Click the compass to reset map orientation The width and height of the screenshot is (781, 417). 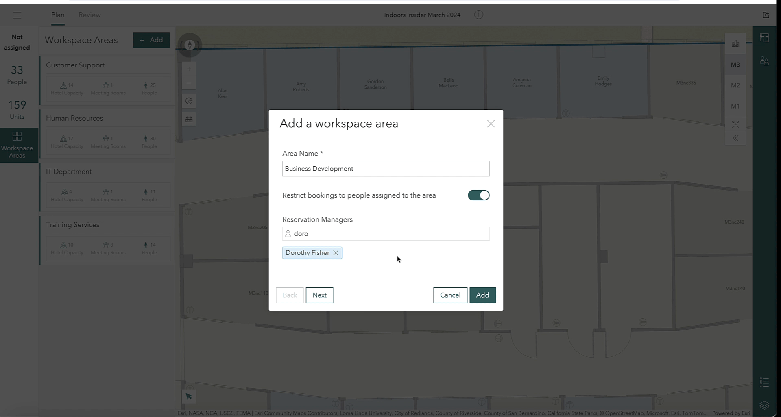pos(190,45)
